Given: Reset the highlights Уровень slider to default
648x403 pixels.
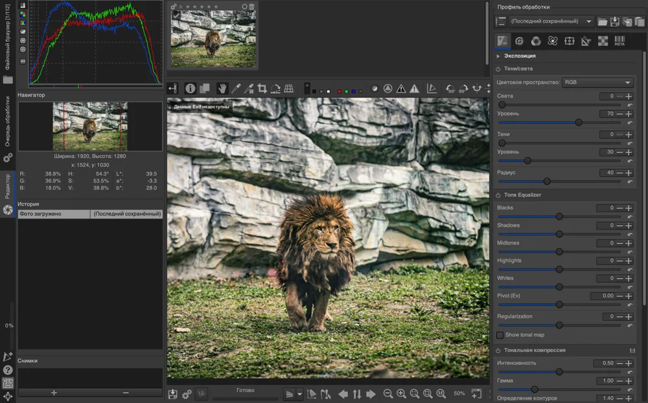Looking at the screenshot, I should tap(629, 123).
